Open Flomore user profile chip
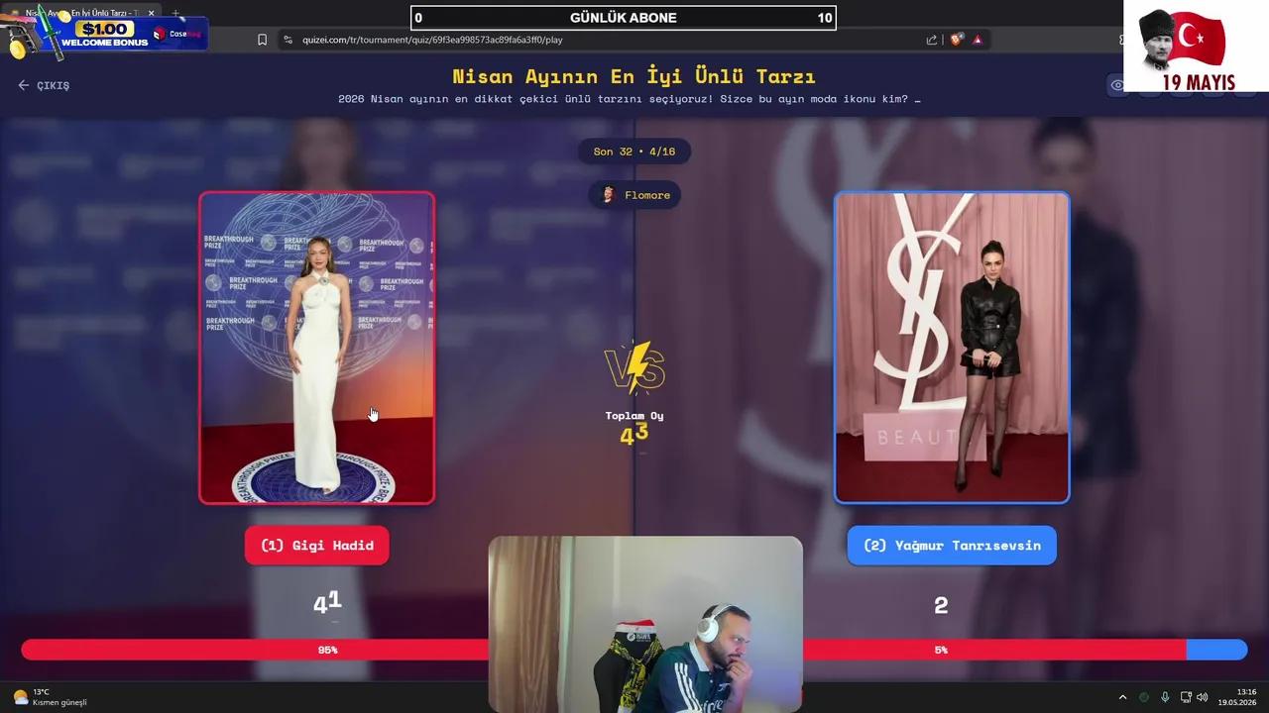Screen dimensions: 1269x713 point(634,195)
